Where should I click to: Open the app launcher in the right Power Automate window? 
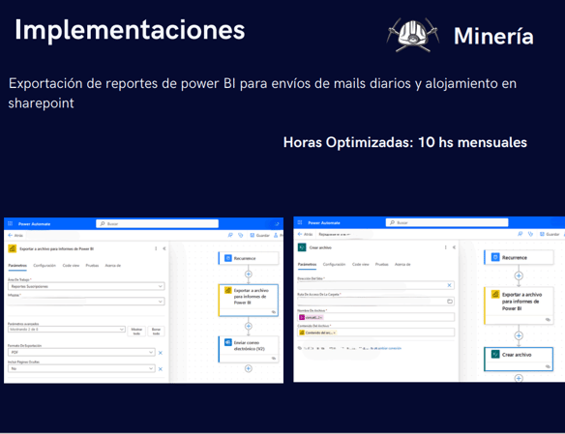coord(300,222)
